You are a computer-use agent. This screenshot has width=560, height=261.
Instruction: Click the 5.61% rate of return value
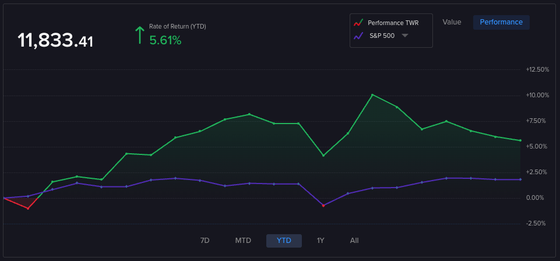165,40
